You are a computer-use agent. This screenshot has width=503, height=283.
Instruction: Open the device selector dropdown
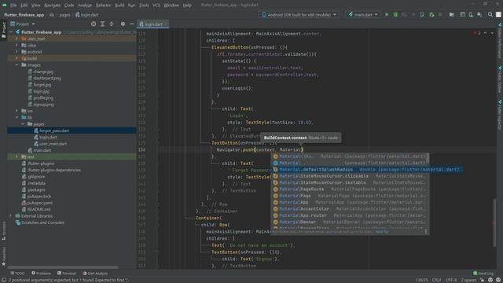pos(299,15)
